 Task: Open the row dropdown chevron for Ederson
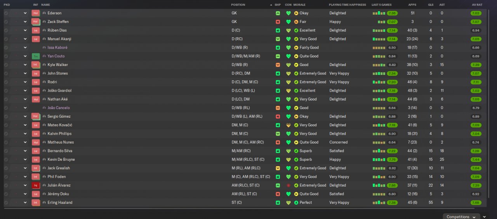tap(25, 13)
